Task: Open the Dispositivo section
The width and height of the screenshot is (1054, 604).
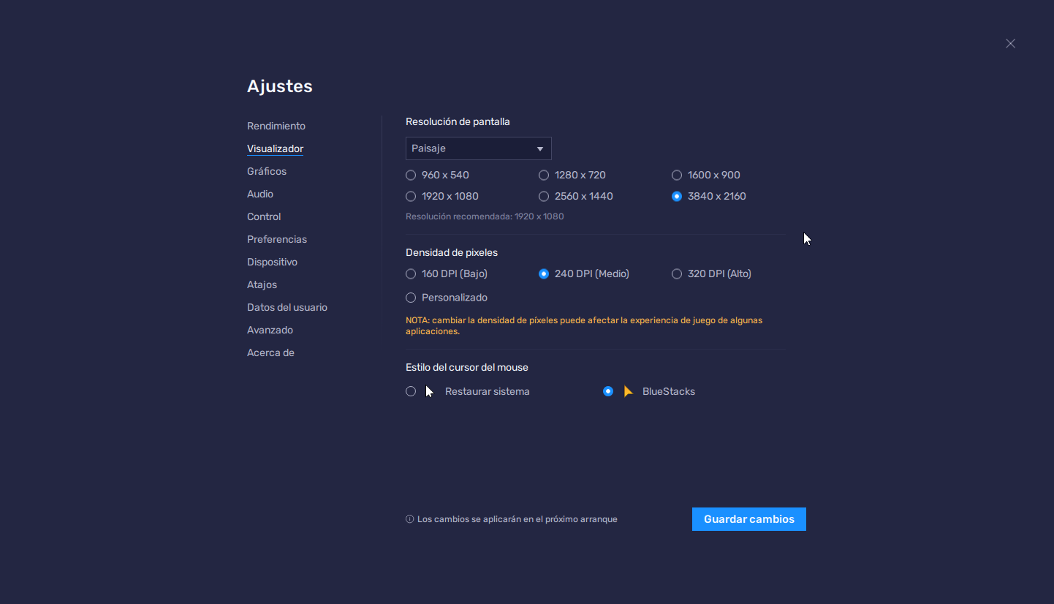Action: tap(272, 262)
